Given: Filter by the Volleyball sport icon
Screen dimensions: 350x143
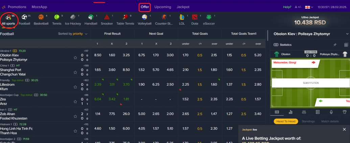Looking at the screenshot, I should 144,17.
